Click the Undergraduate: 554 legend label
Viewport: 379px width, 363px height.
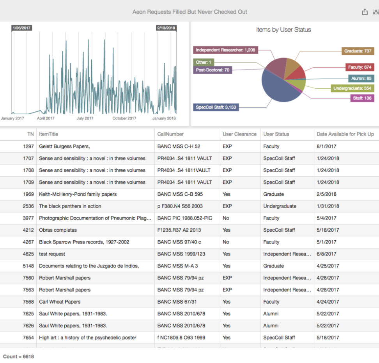[x=352, y=88]
